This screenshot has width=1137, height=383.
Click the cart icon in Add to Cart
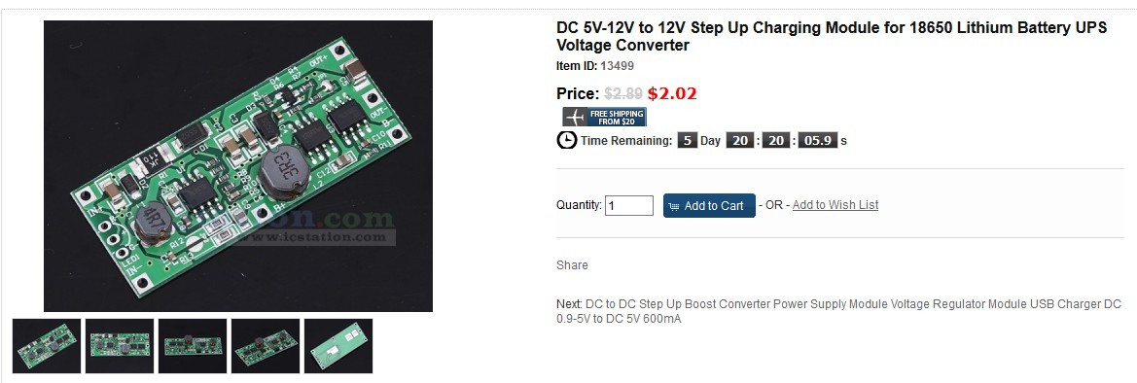674,206
